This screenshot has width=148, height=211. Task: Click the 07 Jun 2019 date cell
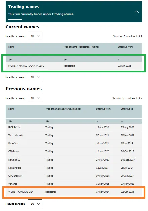click(x=102, y=135)
